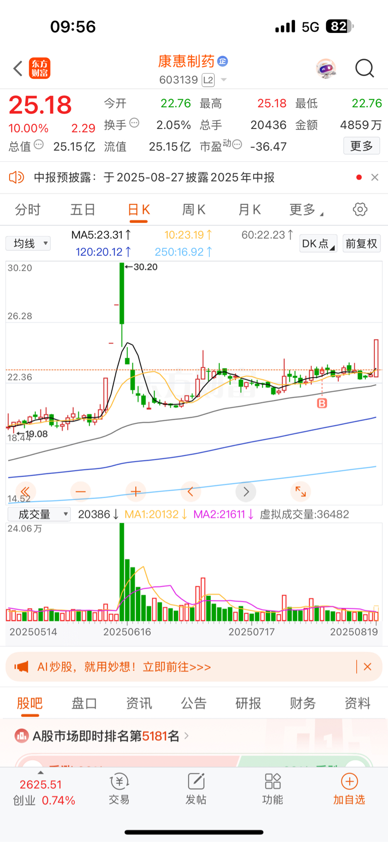Switch to 资料 tab
Screen dimensions: 388x842
(358, 703)
